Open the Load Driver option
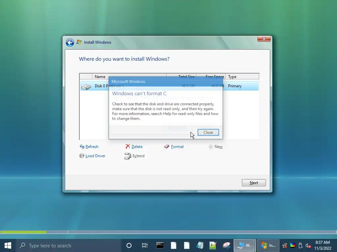The height and width of the screenshot is (252, 337). [x=92, y=156]
